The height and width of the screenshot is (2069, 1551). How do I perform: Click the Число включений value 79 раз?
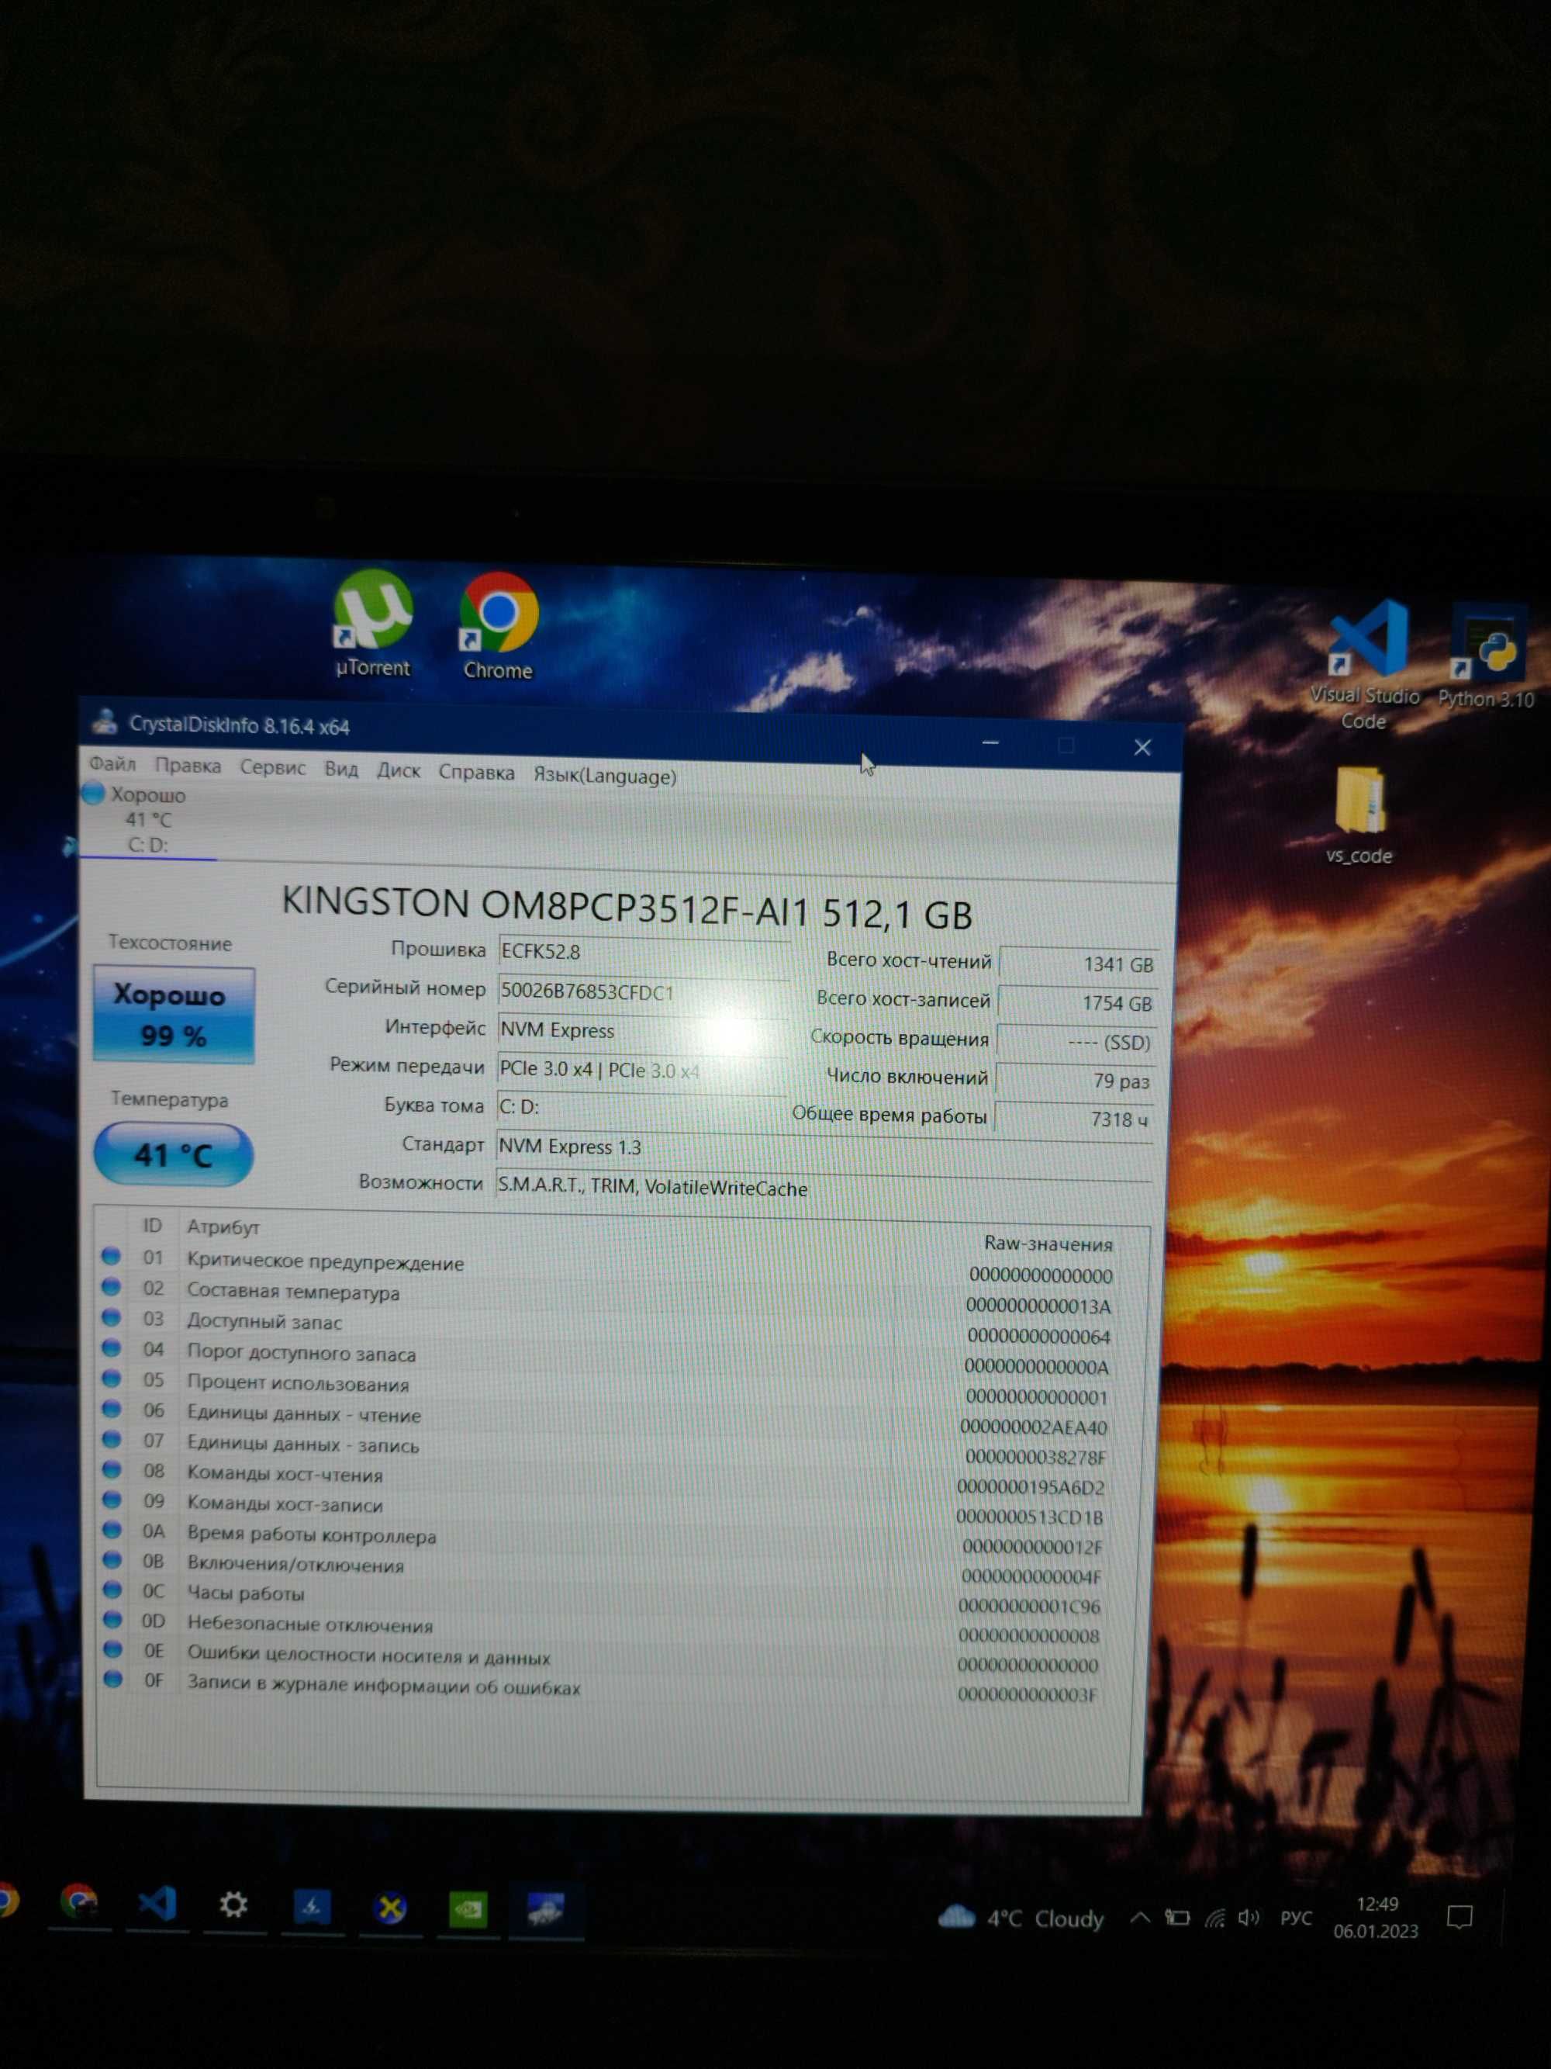(x=1075, y=1081)
